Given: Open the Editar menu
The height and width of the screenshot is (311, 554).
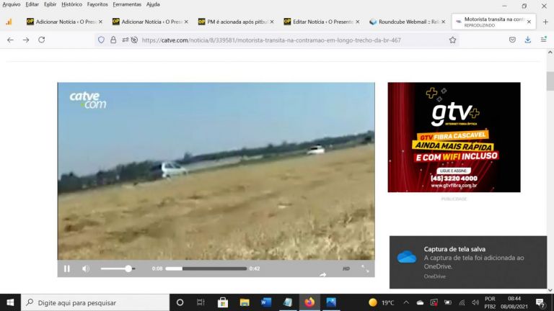Looking at the screenshot, I should (x=32, y=4).
